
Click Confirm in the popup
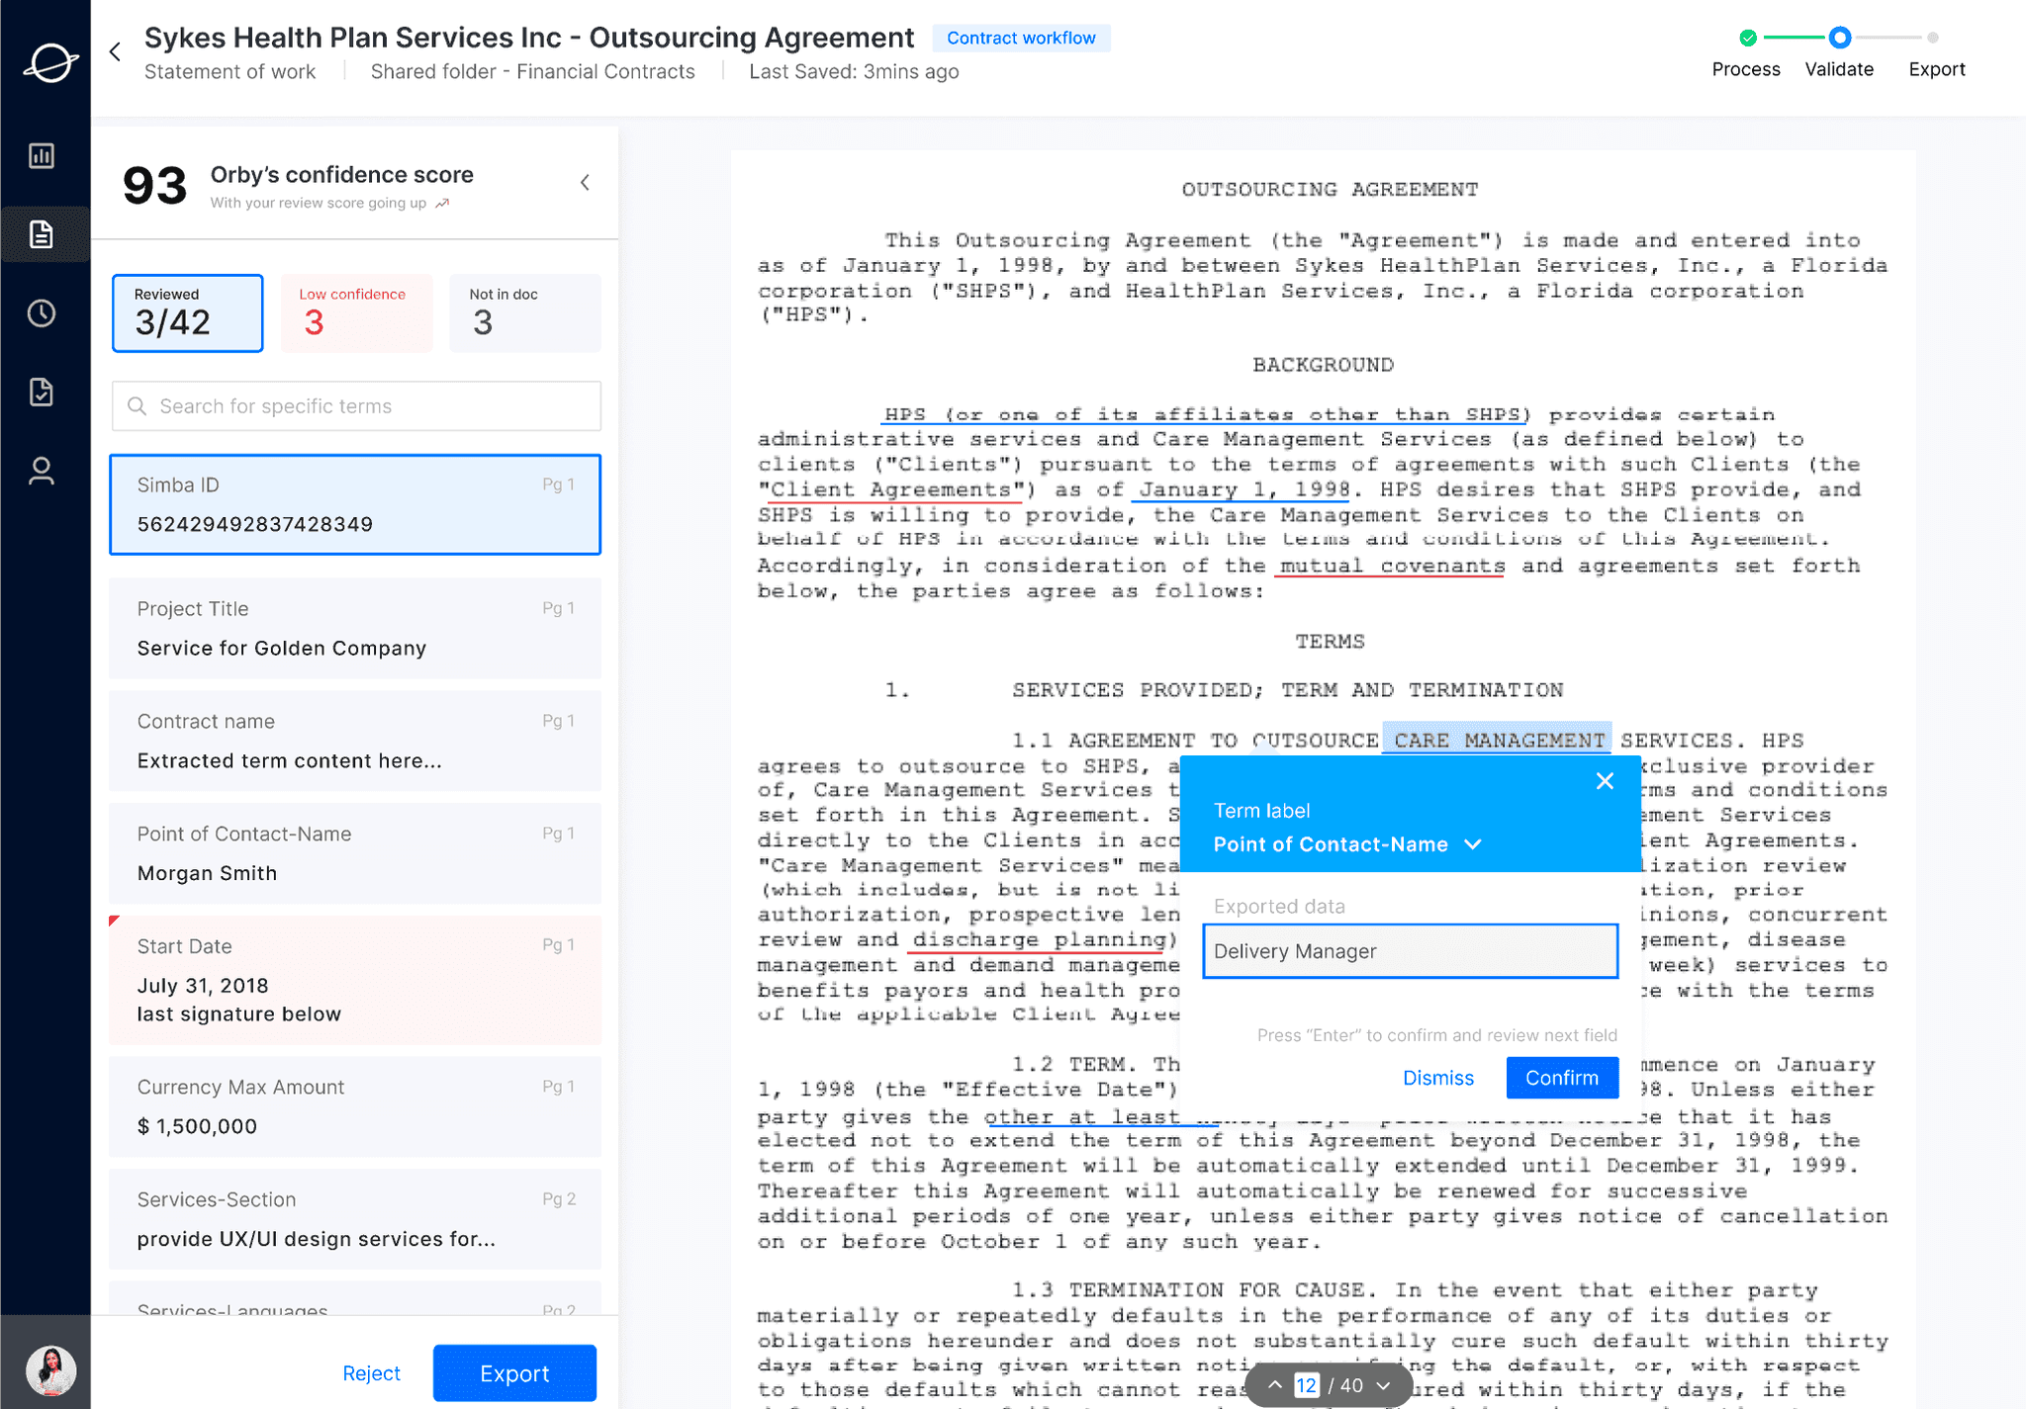click(1562, 1078)
